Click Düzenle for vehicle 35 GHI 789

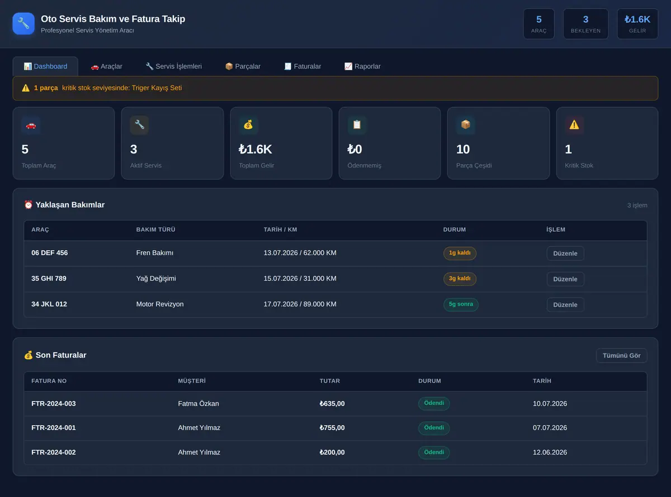coord(565,279)
